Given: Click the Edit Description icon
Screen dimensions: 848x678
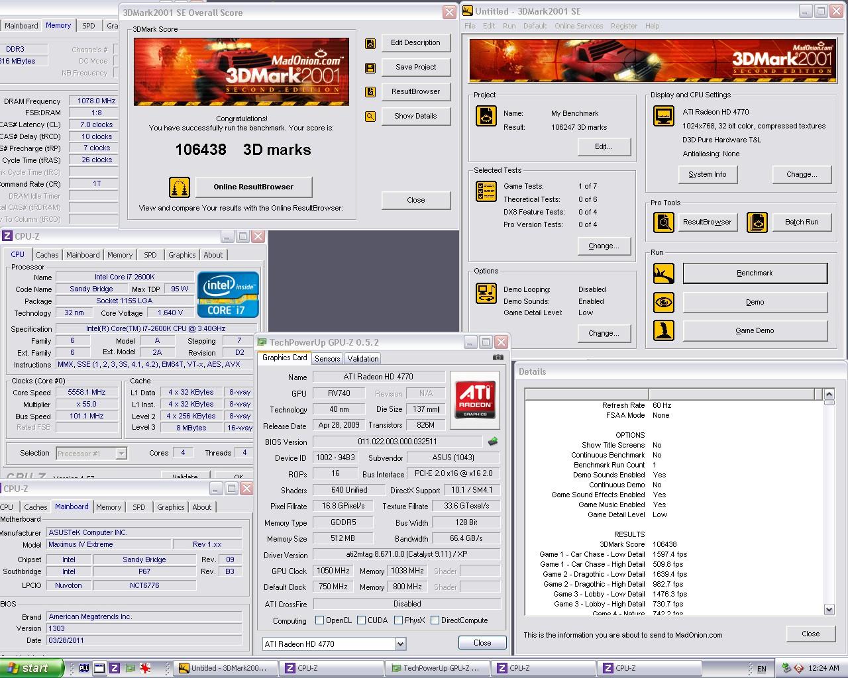Looking at the screenshot, I should pyautogui.click(x=370, y=43).
